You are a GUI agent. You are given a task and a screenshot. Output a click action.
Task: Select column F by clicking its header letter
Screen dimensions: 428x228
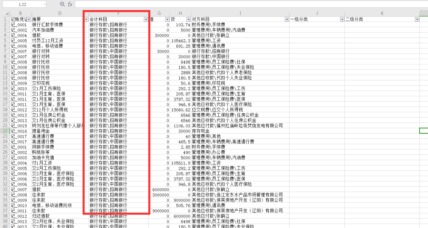pyautogui.click(x=118, y=13)
